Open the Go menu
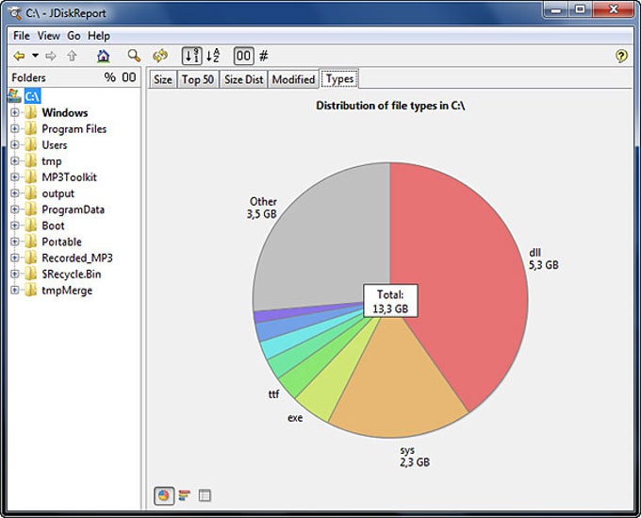641x518 pixels. [x=74, y=36]
